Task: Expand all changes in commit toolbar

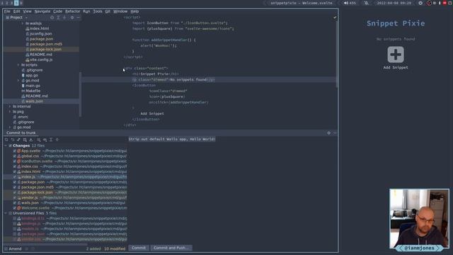Action: click(x=51, y=140)
